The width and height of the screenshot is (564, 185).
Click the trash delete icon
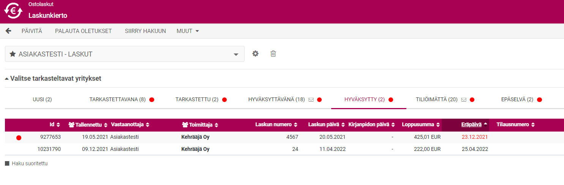[x=273, y=54]
